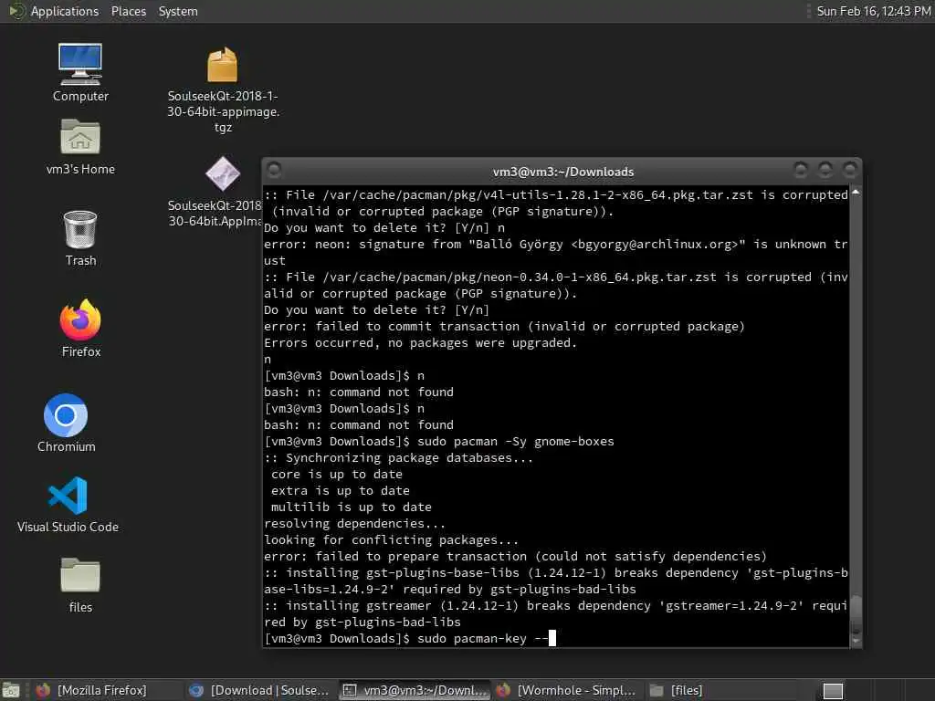The image size is (935, 701).
Task: Open the System menu
Action: click(178, 11)
